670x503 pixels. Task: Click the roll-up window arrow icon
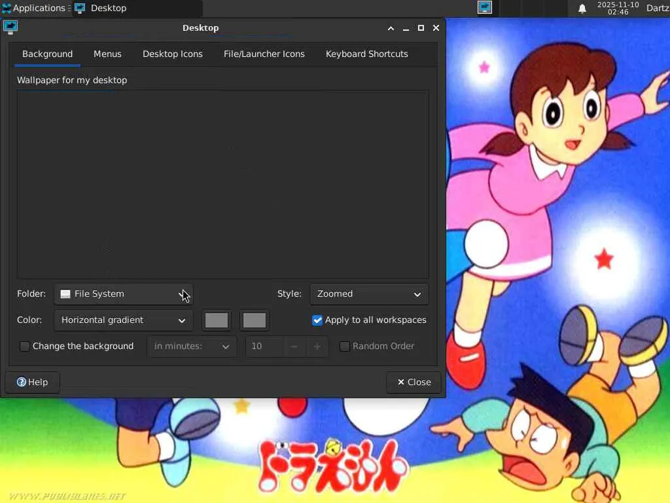391,28
